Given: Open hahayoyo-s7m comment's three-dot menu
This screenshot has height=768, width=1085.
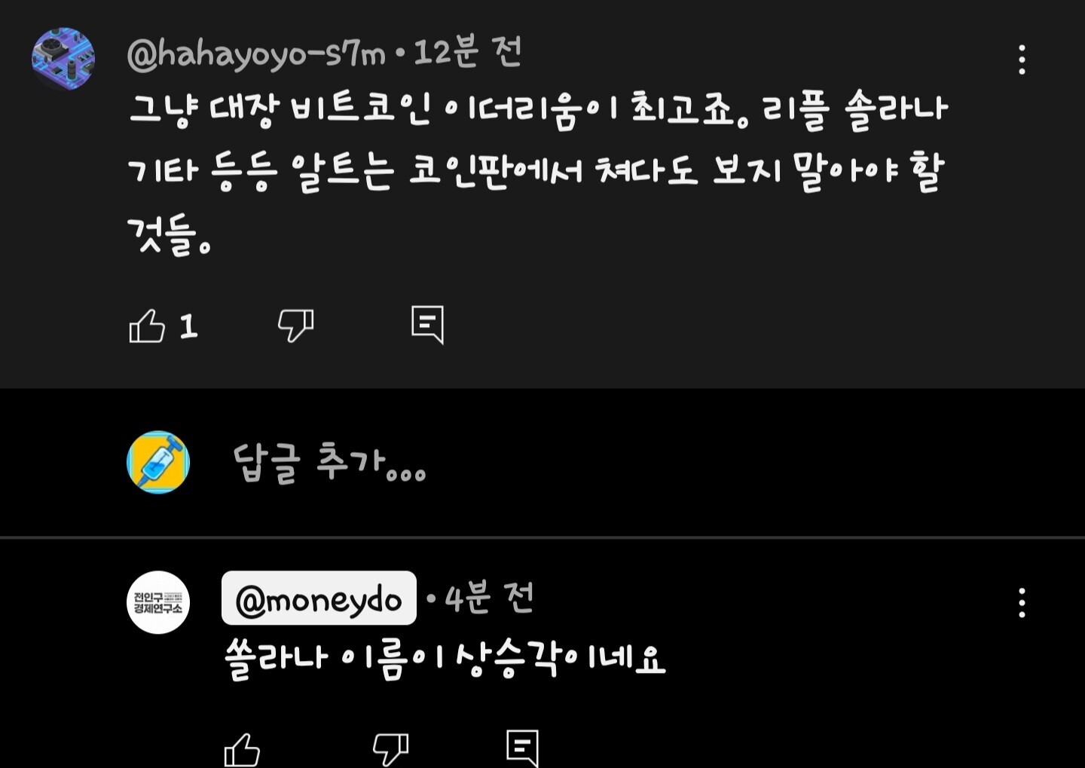Looking at the screenshot, I should click(x=1022, y=60).
